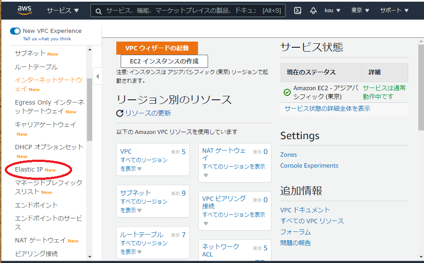424x263 pixels.
Task: Expand すべてのリージョンを表示 under サブネット card
Action: 144,206
